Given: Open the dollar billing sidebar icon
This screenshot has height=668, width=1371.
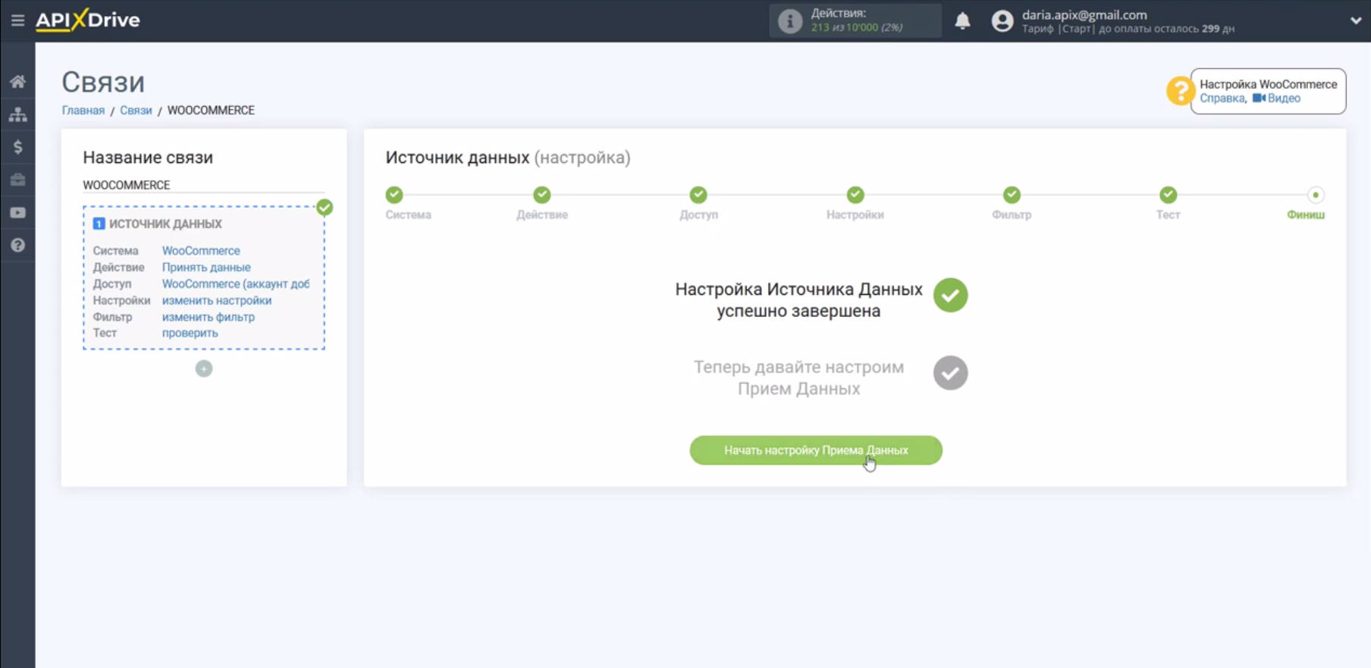Looking at the screenshot, I should pyautogui.click(x=17, y=147).
